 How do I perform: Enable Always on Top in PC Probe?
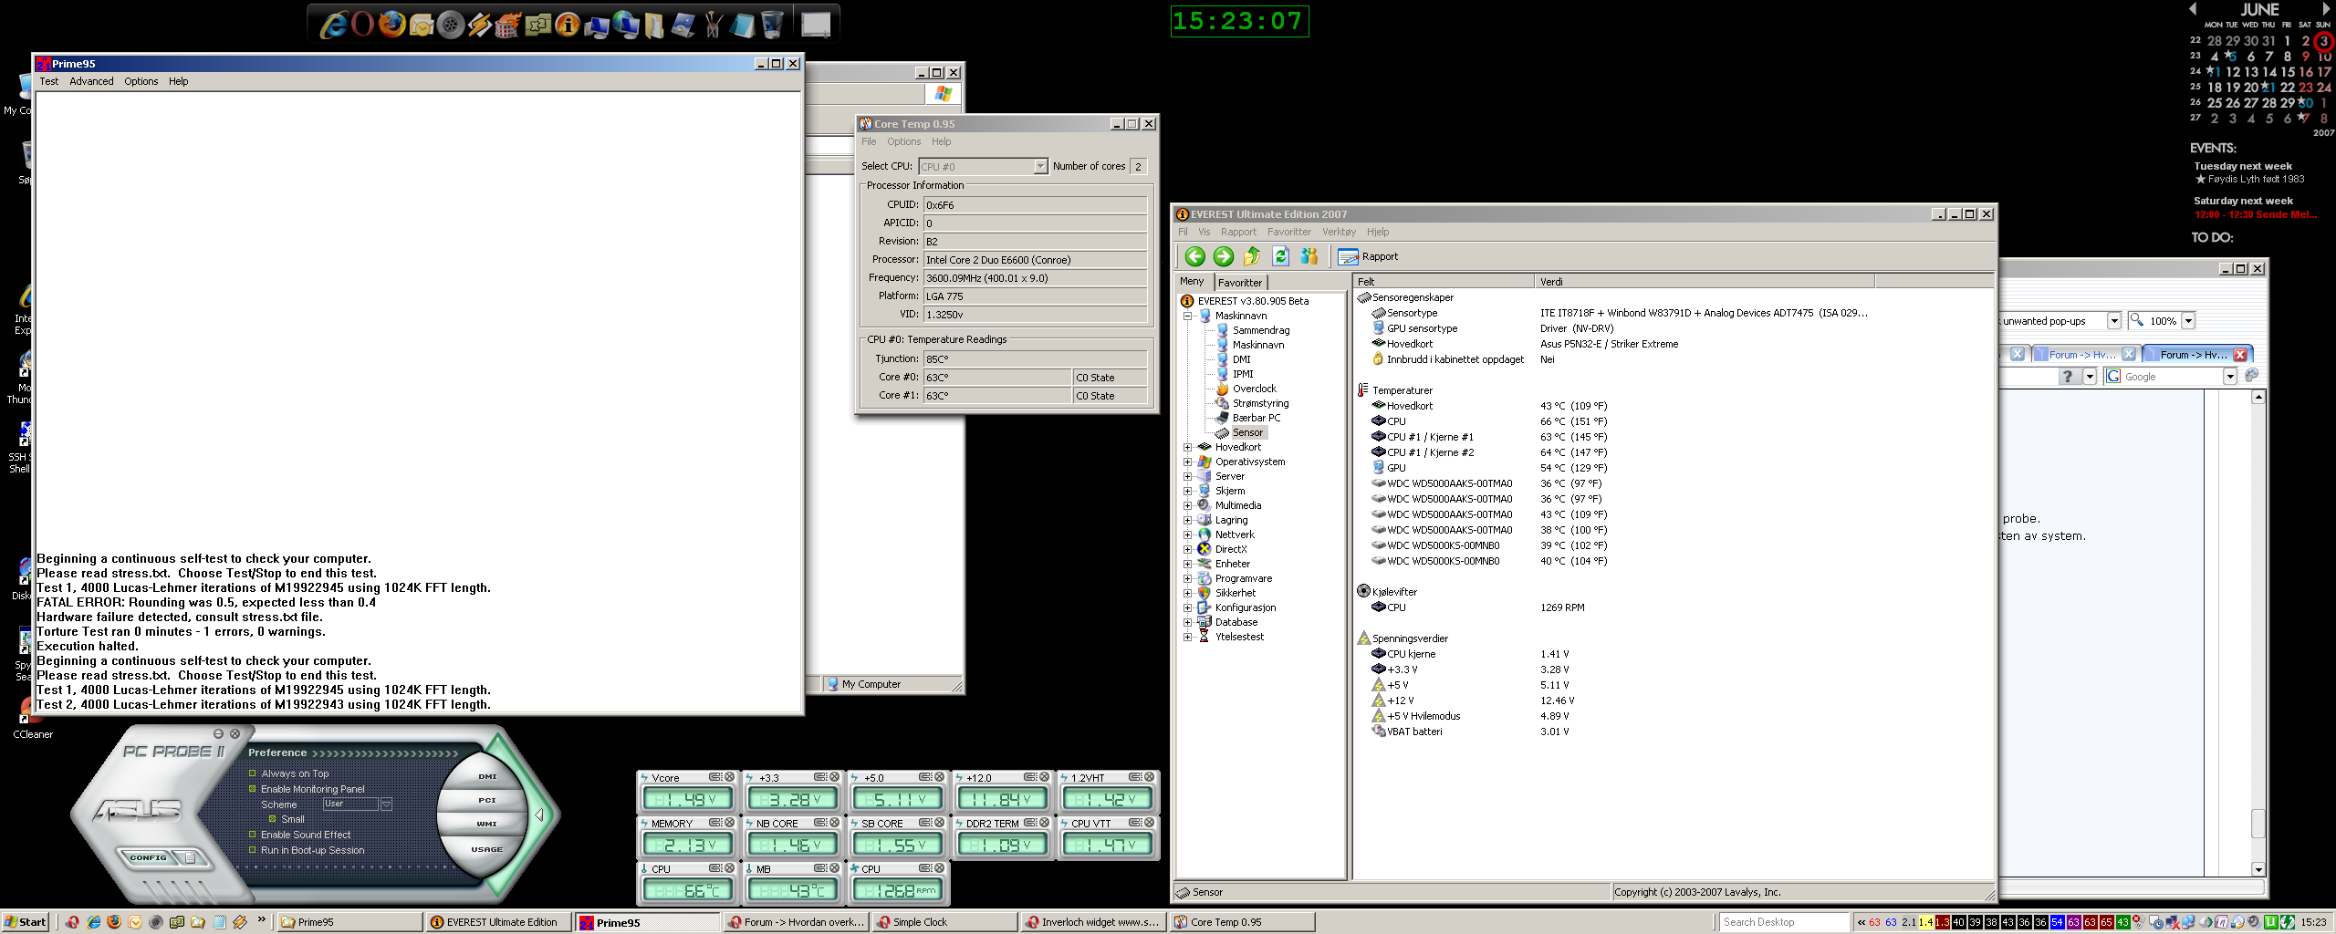[x=253, y=773]
